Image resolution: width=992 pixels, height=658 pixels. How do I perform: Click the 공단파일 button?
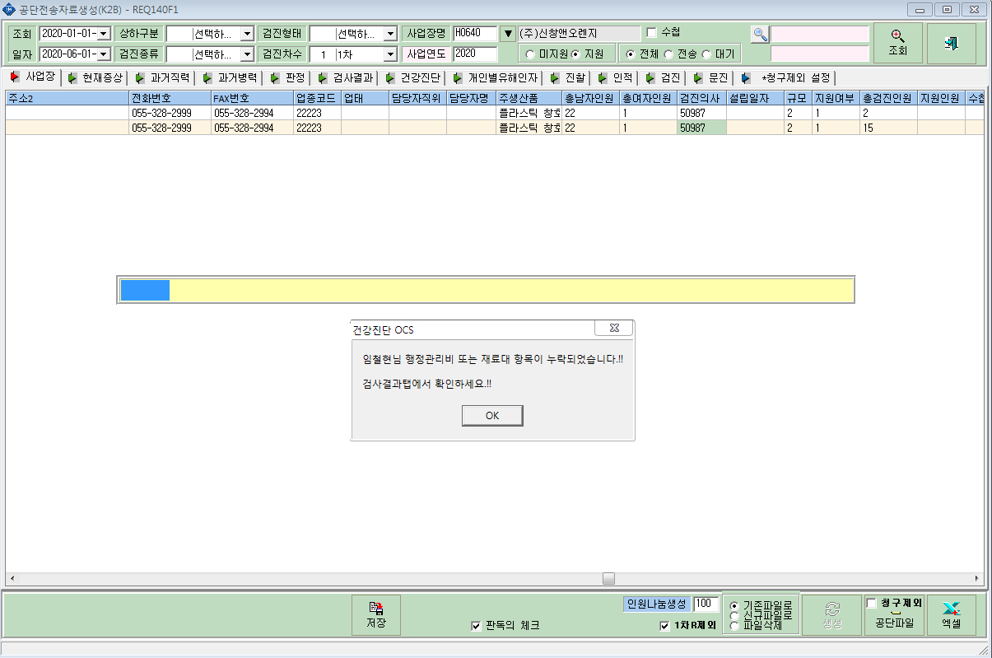894,615
